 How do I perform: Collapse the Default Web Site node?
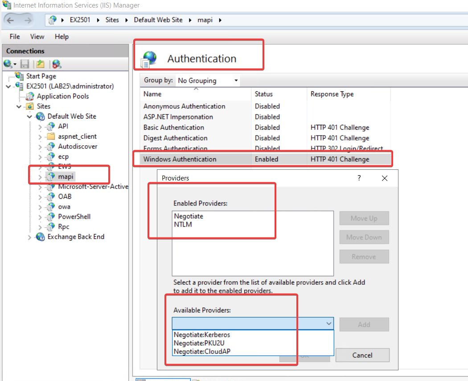pos(29,116)
